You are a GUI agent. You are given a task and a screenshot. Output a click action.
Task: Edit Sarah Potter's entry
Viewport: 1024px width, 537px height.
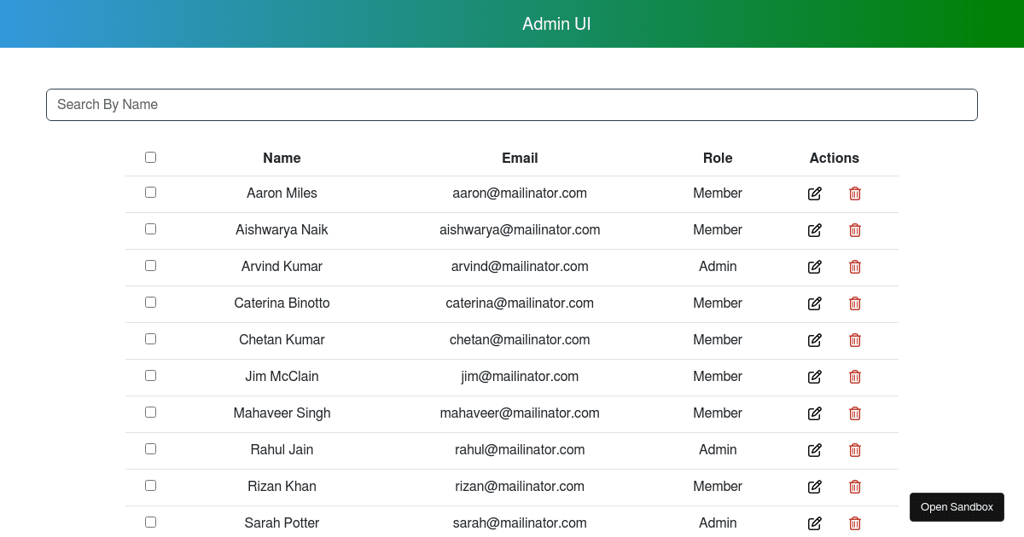814,523
